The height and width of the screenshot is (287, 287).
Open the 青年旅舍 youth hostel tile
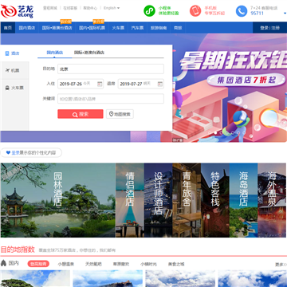click(x=187, y=200)
